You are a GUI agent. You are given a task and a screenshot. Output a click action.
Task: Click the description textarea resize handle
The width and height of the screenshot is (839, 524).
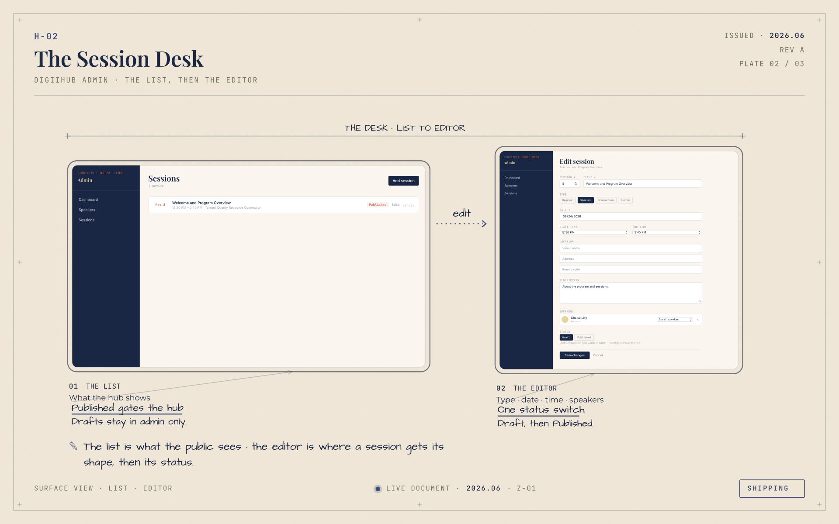pos(699,301)
